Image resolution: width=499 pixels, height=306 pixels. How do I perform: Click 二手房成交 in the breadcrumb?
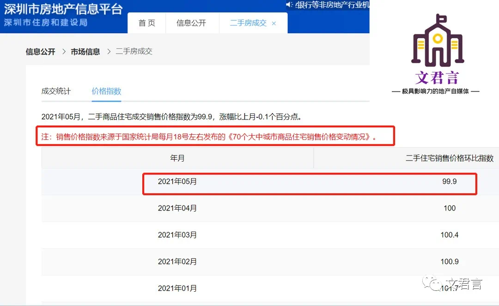click(x=134, y=51)
